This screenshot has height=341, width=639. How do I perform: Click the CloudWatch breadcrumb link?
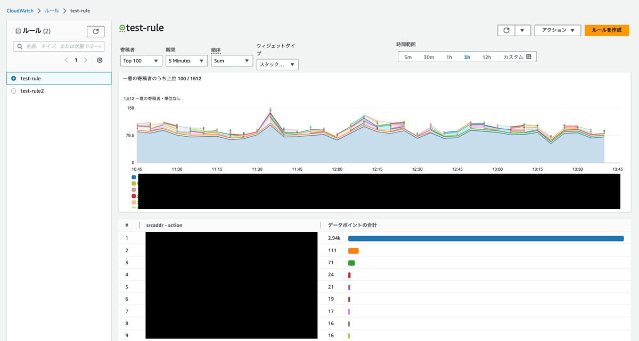(20, 11)
